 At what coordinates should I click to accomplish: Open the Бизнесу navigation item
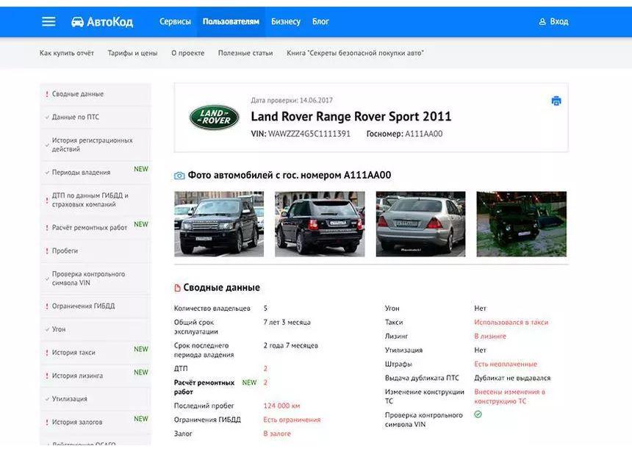pyautogui.click(x=286, y=22)
